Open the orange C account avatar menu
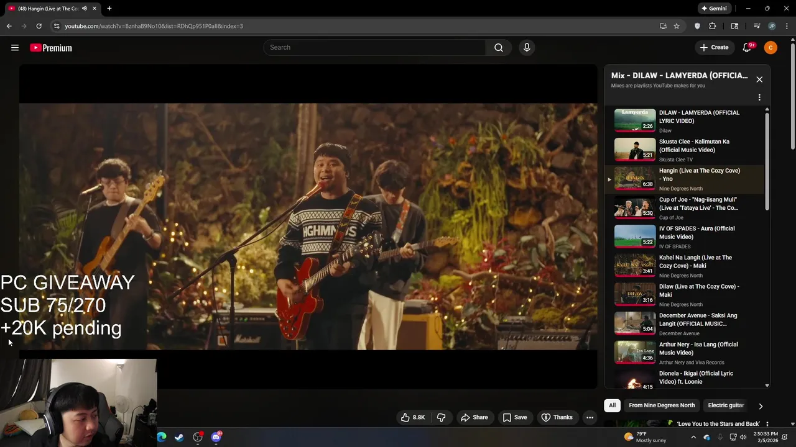This screenshot has height=447, width=796. click(771, 48)
